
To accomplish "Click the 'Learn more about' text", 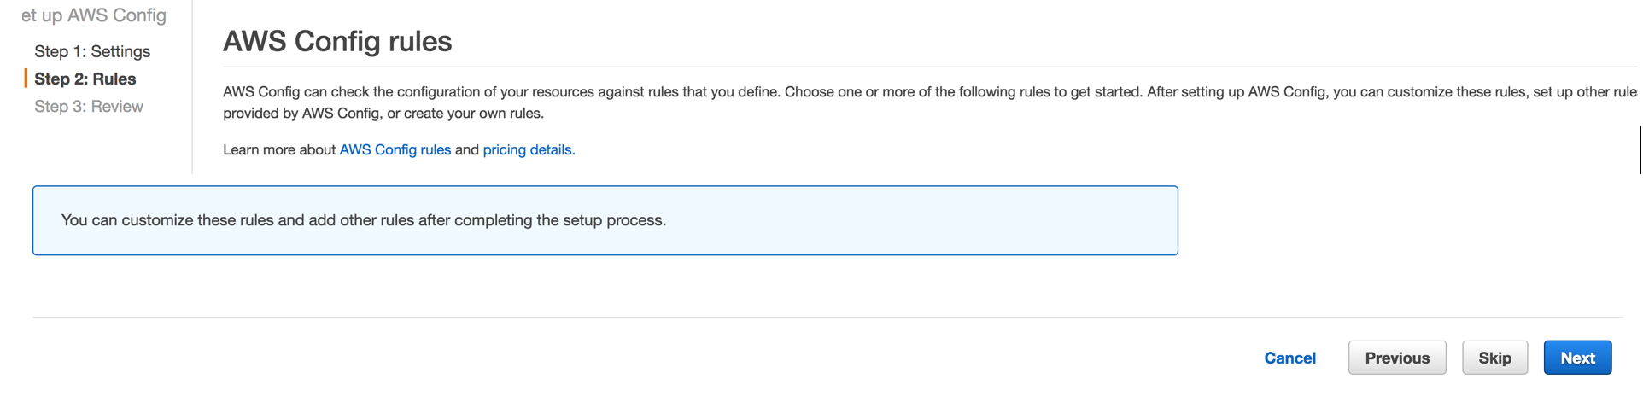I will [279, 149].
